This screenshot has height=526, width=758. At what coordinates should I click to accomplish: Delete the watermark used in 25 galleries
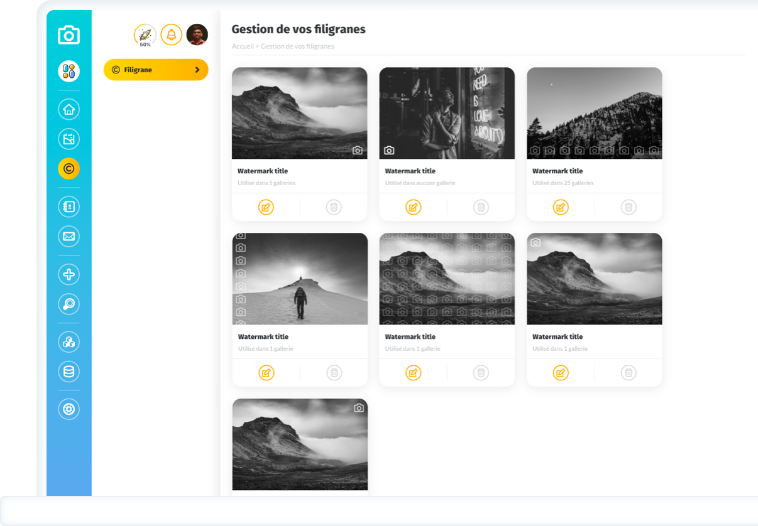click(628, 207)
